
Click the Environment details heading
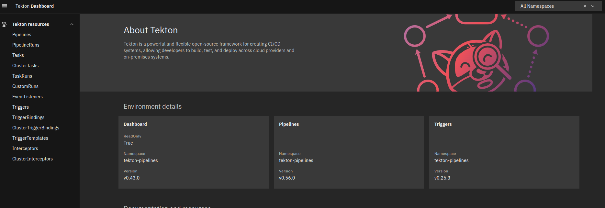click(x=152, y=106)
